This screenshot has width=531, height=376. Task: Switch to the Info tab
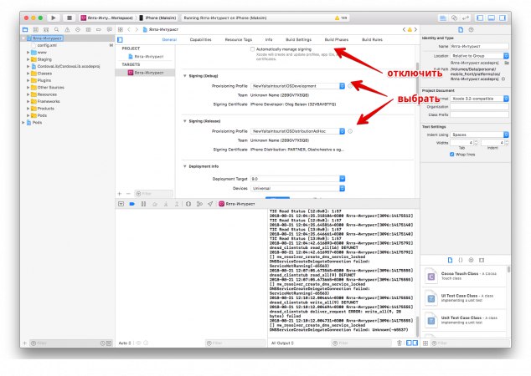269,40
